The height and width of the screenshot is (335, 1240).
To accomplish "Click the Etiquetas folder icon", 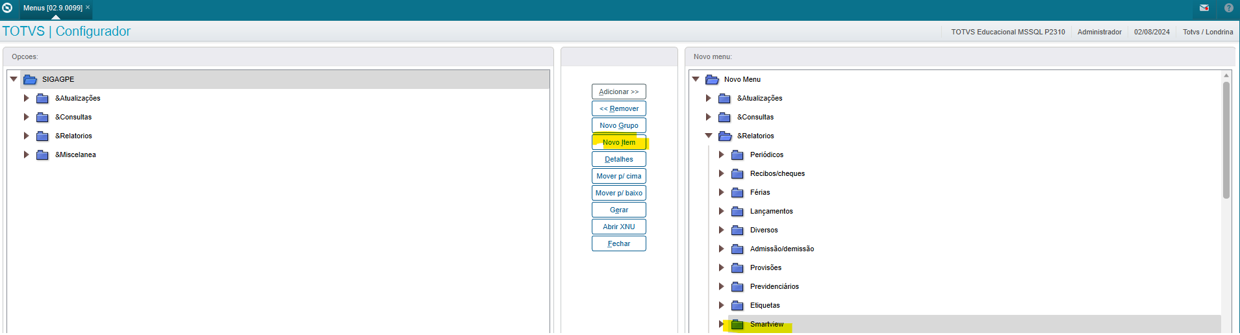I will (x=738, y=305).
